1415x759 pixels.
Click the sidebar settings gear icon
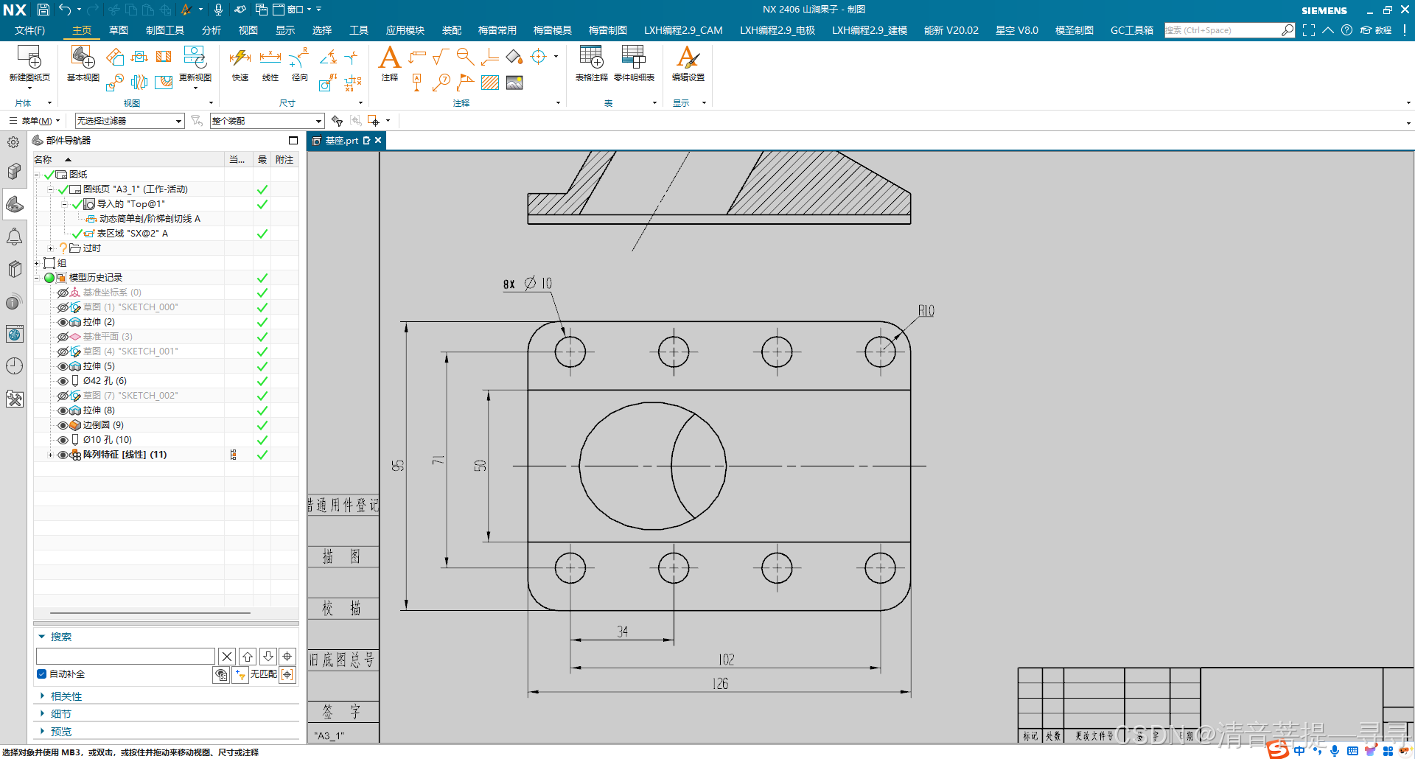click(x=13, y=142)
